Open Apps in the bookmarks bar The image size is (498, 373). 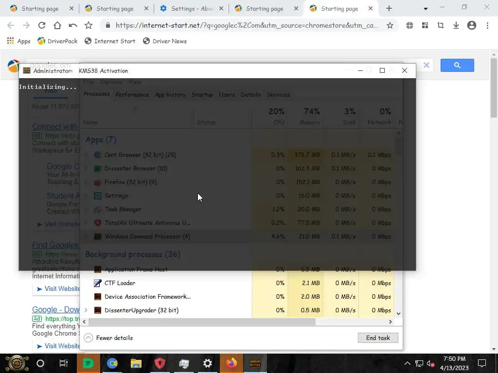19,41
